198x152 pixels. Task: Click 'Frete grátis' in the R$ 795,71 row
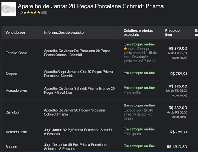point(132,134)
